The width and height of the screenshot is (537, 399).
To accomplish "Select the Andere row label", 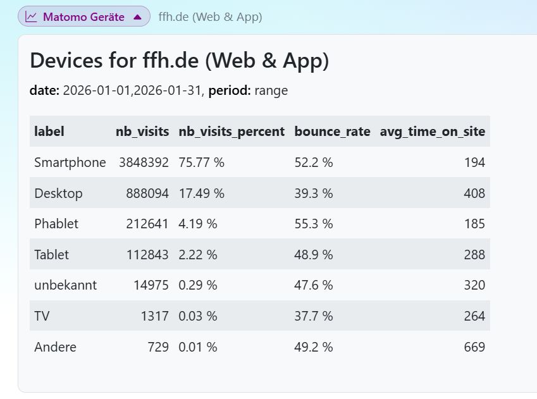I will click(55, 347).
